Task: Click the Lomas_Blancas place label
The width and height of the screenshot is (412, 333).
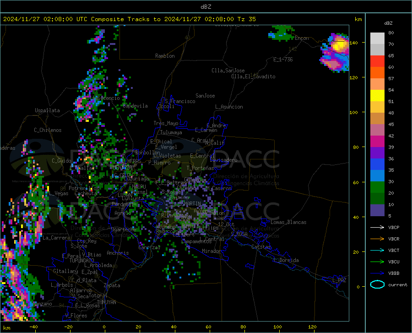Action: 288,222
